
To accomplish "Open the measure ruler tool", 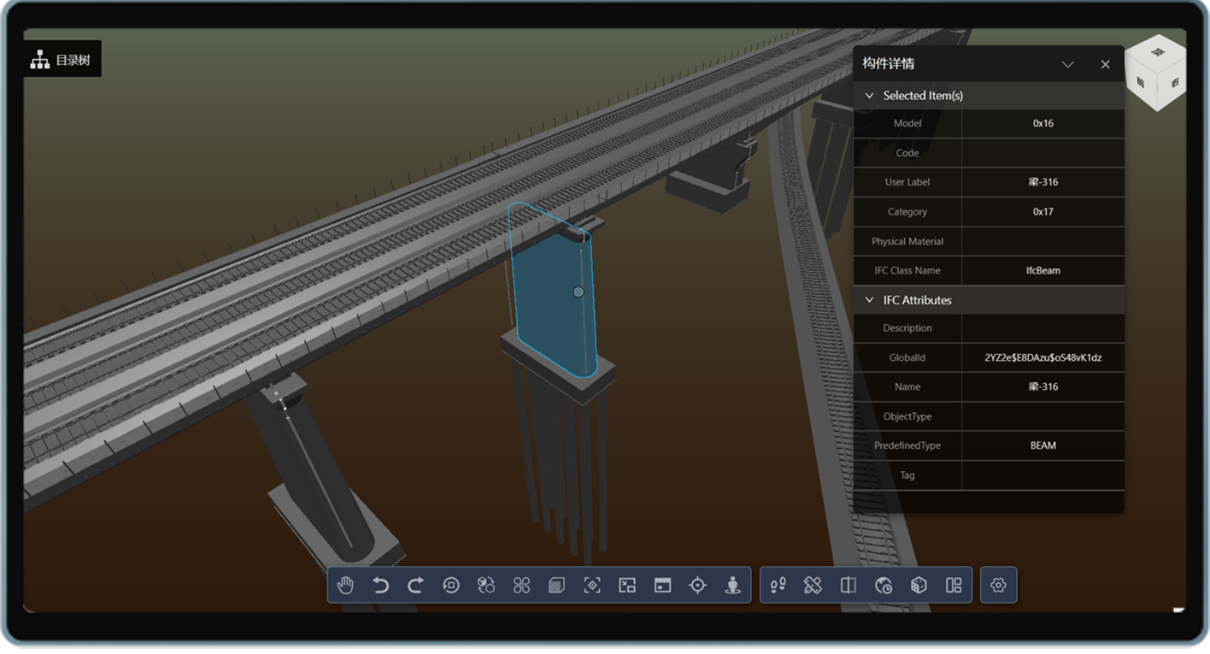I will tap(813, 586).
